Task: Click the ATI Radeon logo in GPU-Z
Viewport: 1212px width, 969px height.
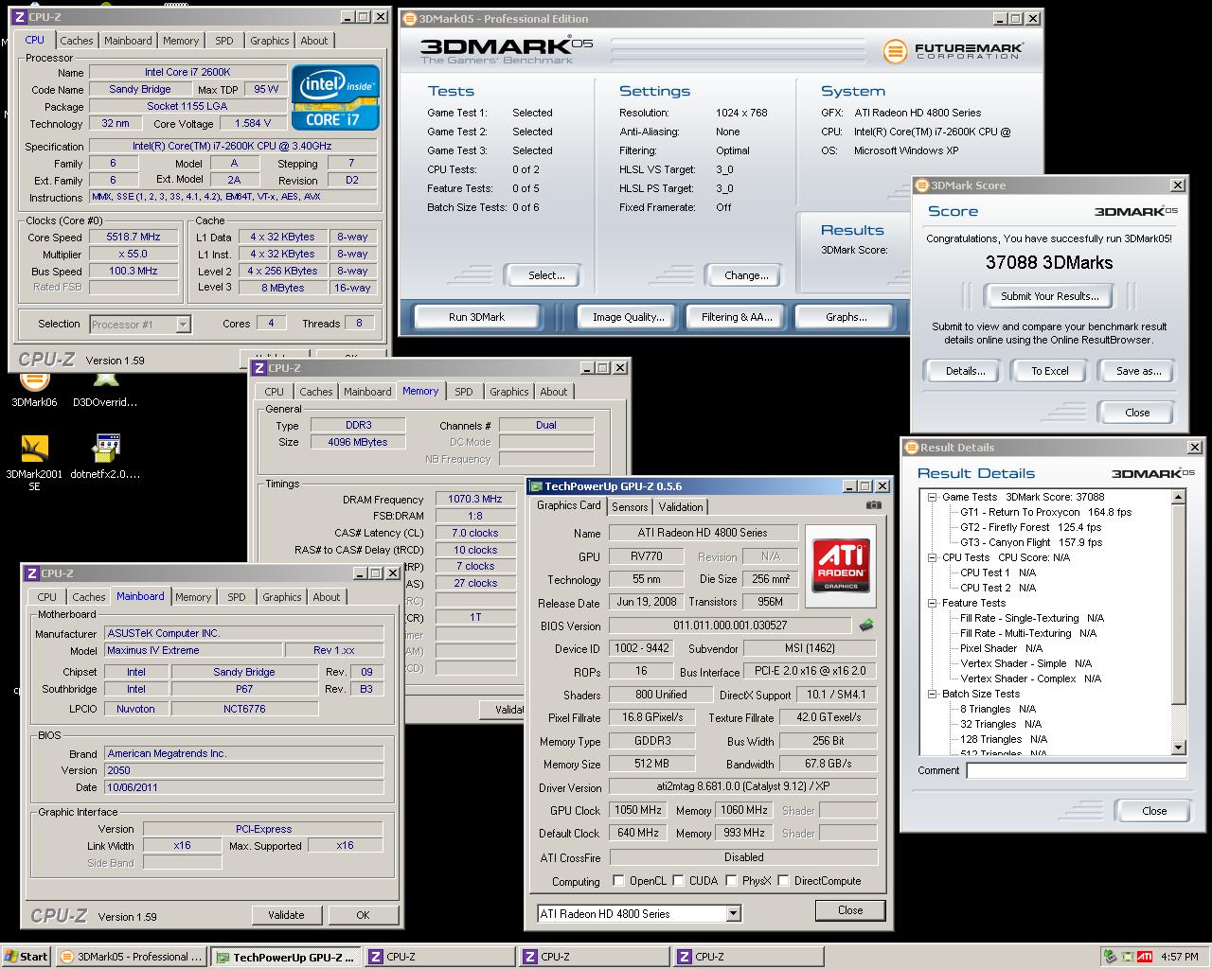Action: click(841, 565)
